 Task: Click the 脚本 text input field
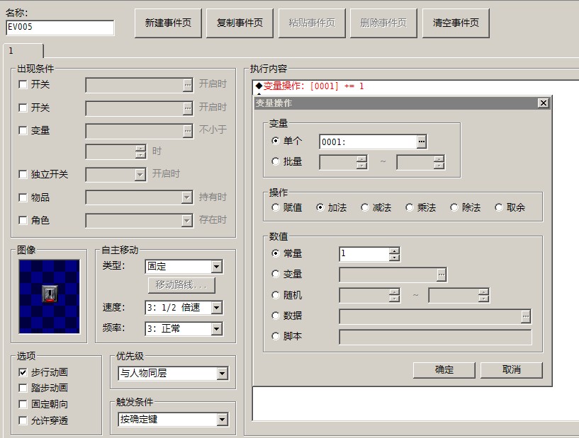click(435, 337)
